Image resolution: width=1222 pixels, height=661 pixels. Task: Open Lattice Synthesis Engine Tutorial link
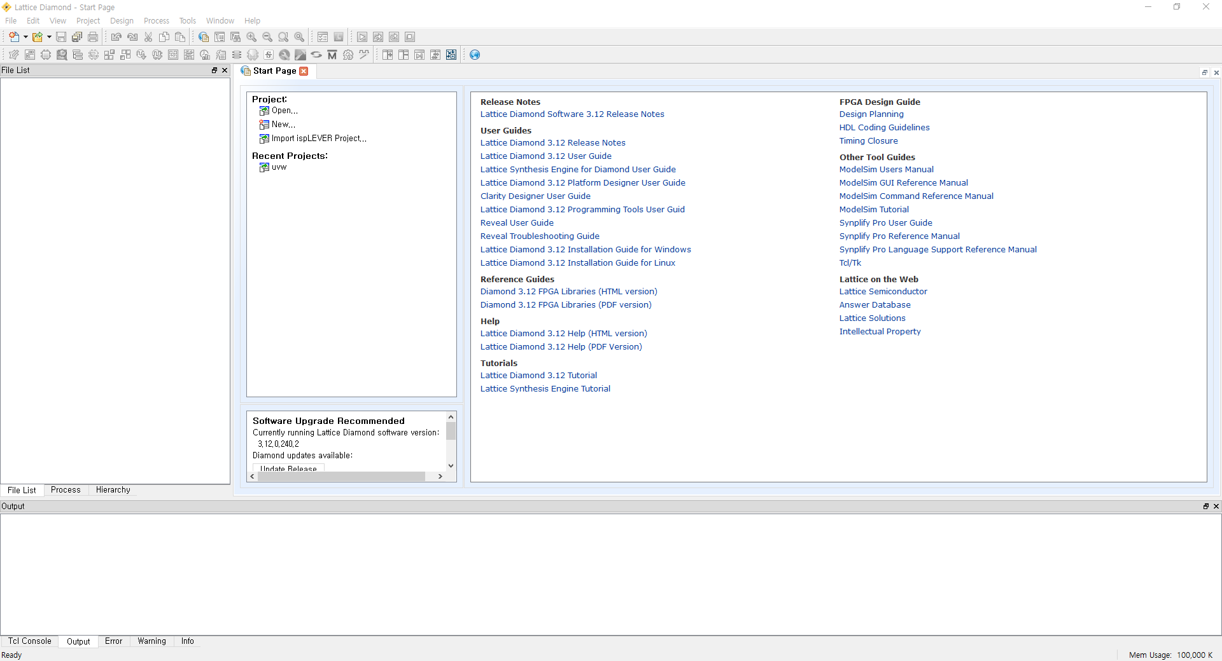pos(545,389)
